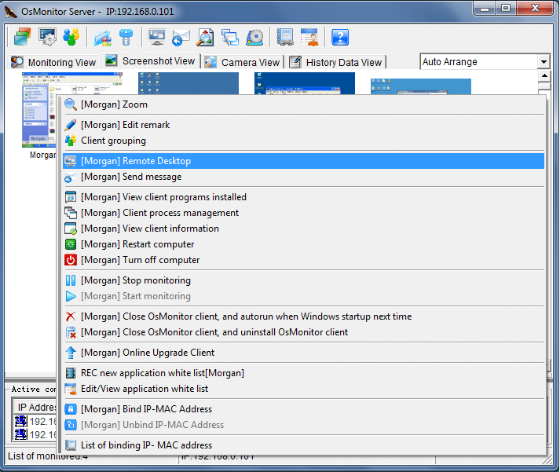Choose Close OsMonitor client and autorun entry
The width and height of the screenshot is (560, 472).
[304, 316]
